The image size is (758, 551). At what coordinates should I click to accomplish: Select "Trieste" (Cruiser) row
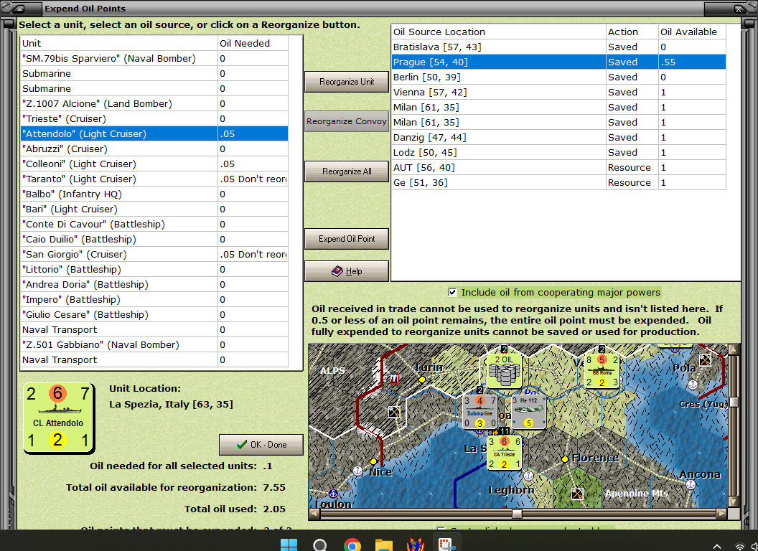click(154, 118)
